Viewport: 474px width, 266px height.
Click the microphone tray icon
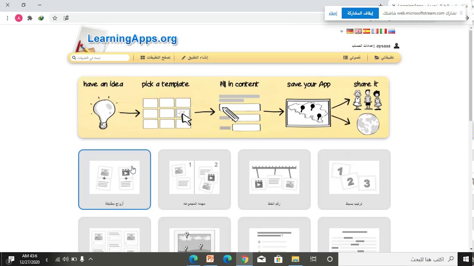pyautogui.click(x=82, y=259)
